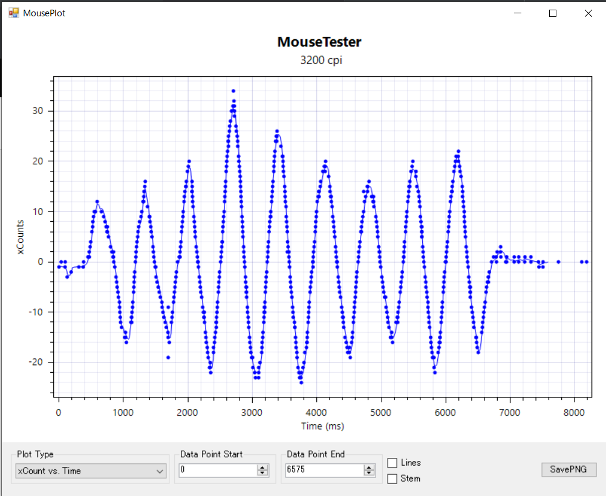606x496 pixels.
Task: Click the MousePlot app icon in title bar
Action: pos(13,13)
